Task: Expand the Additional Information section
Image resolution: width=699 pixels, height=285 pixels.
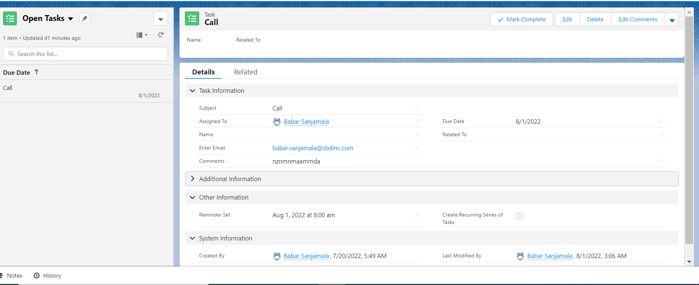Action: point(193,179)
